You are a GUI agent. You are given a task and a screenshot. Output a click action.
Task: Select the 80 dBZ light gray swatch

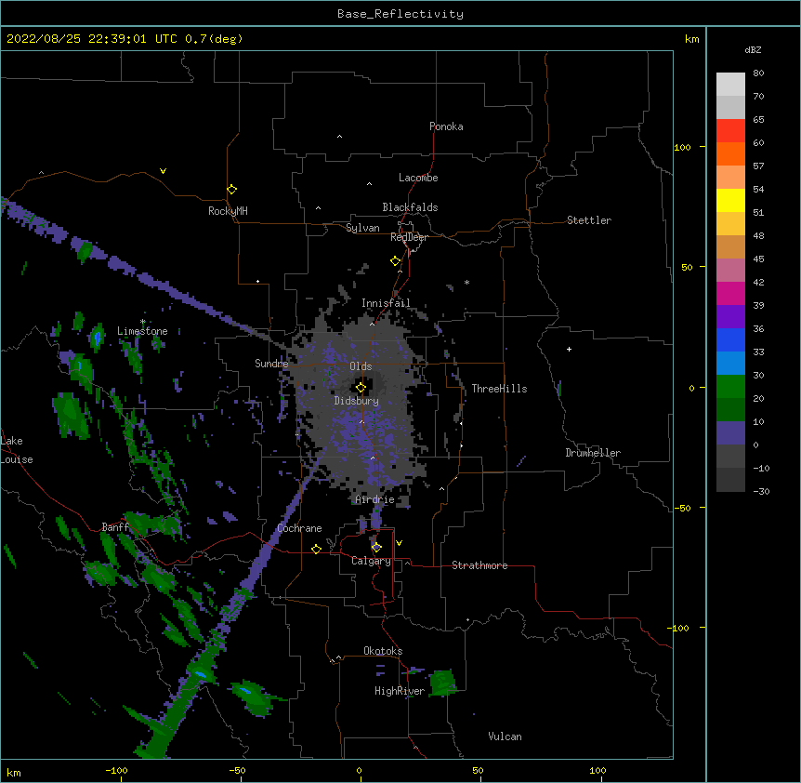point(730,85)
